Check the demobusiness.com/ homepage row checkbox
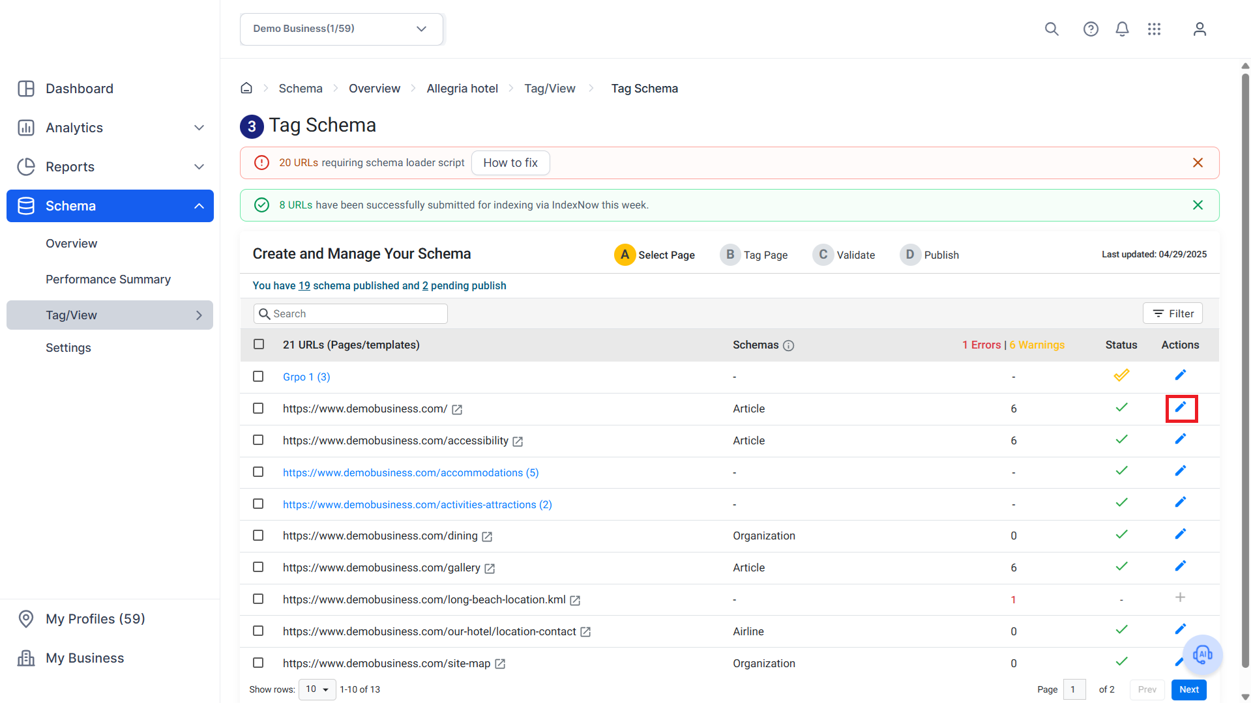Screen dimensions: 1251x703 [258, 409]
